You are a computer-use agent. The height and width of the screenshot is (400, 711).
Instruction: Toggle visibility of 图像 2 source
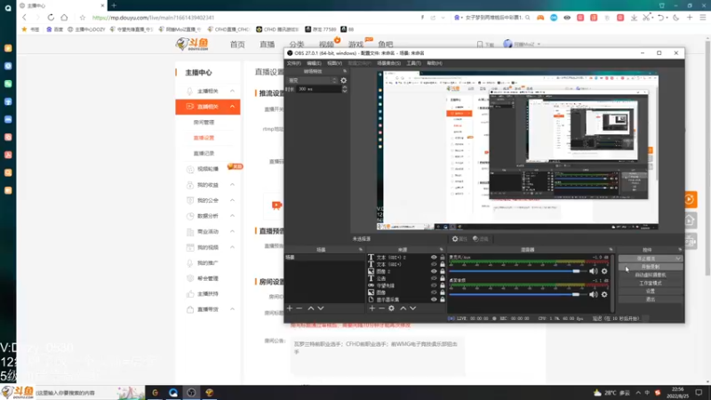point(434,271)
